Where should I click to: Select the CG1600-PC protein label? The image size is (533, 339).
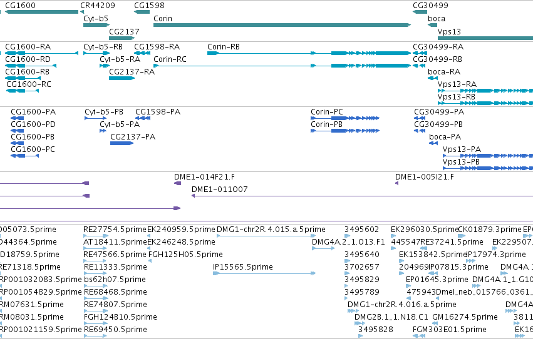(x=33, y=149)
